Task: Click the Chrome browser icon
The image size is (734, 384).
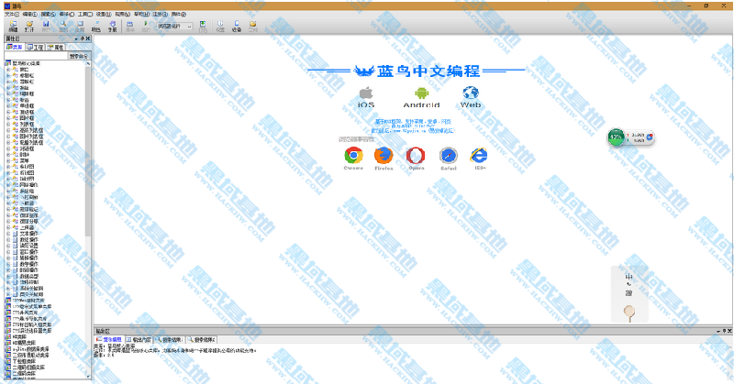Action: click(x=353, y=155)
